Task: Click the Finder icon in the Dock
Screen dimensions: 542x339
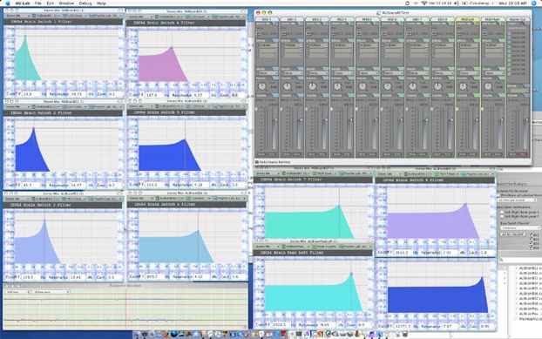Action: coord(137,334)
